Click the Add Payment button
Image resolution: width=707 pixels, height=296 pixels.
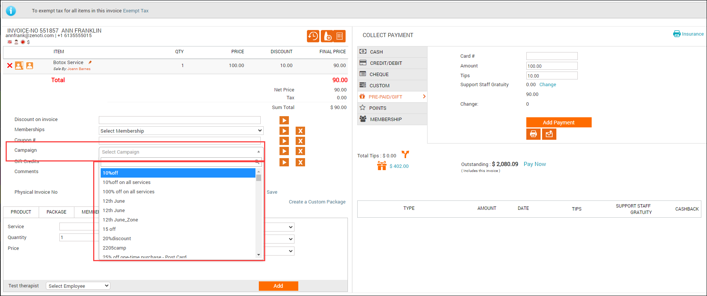click(x=559, y=123)
